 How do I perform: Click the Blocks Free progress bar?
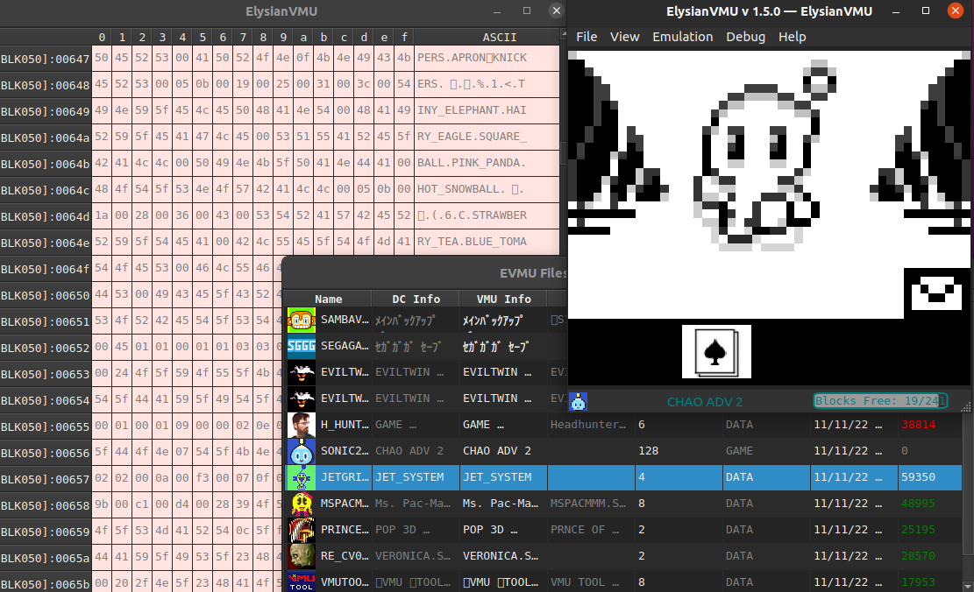pos(880,401)
